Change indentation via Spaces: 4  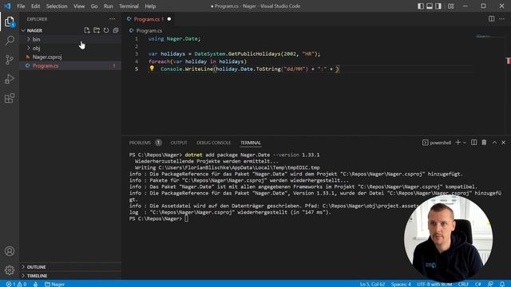coord(401,284)
